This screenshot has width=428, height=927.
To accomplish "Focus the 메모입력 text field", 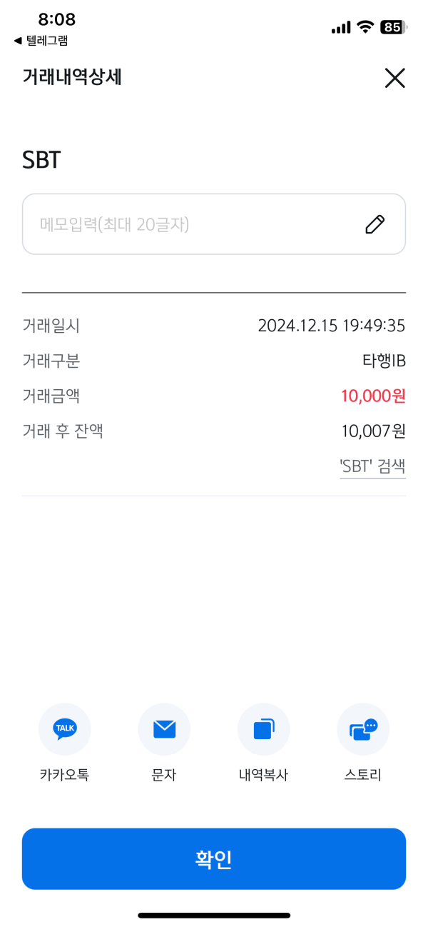I will [185, 224].
